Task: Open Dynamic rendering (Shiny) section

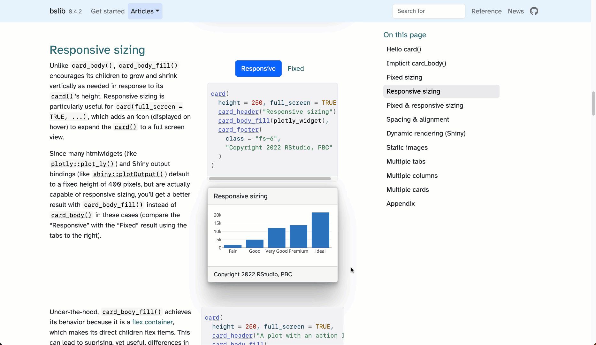Action: click(x=426, y=134)
